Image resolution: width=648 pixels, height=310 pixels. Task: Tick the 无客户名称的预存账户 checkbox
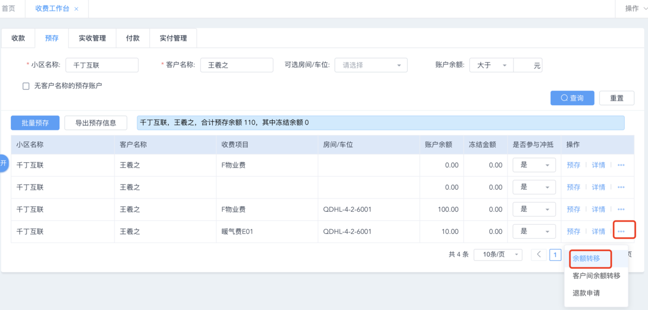point(26,86)
